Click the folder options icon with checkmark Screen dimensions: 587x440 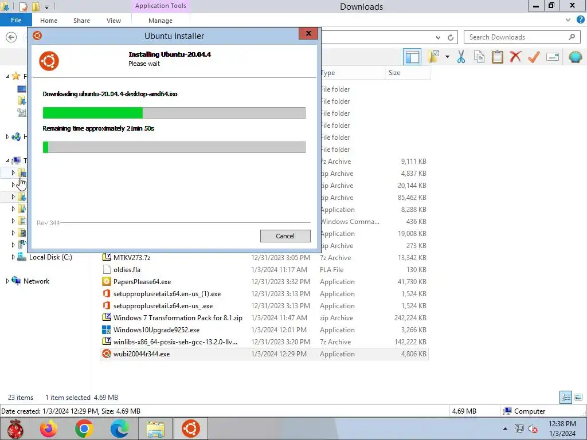434,57
